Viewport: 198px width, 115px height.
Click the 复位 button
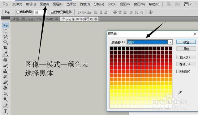186,49
